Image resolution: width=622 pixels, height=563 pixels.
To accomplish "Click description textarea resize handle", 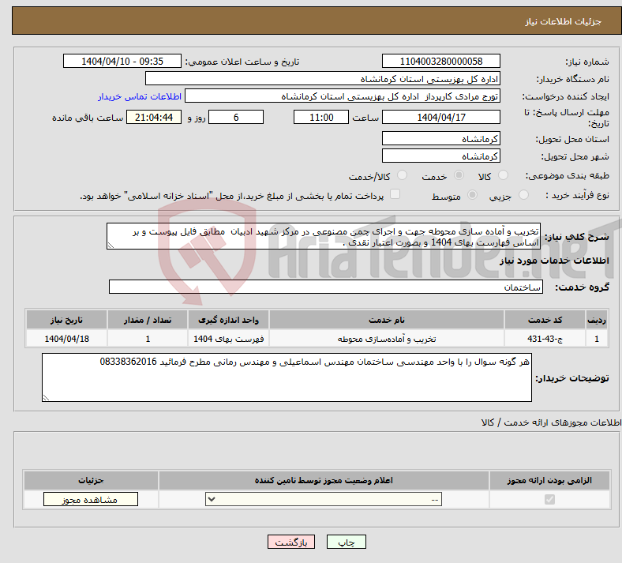I will click(111, 246).
